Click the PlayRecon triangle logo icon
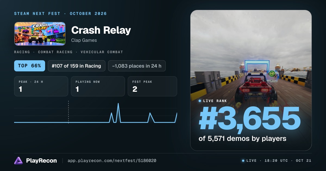The width and height of the screenshot is (326, 171). (18, 161)
